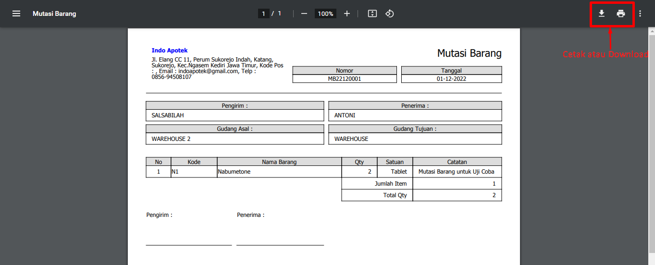Select the 100% zoom level field
The image size is (655, 265).
click(325, 13)
